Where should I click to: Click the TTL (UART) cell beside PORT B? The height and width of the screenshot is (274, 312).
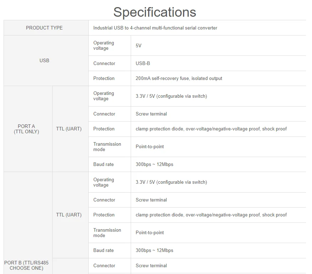(69, 215)
